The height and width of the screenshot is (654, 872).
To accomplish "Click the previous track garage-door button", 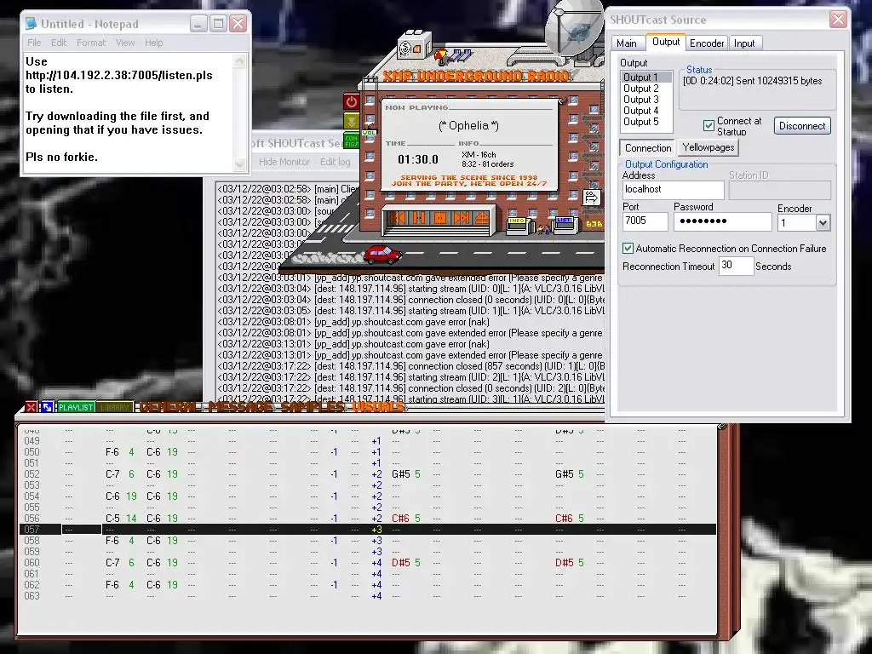I will [x=398, y=217].
